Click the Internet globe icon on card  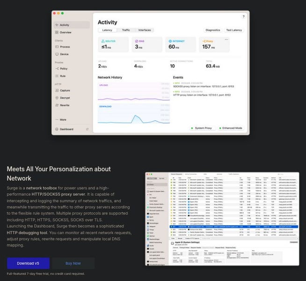click(170, 41)
